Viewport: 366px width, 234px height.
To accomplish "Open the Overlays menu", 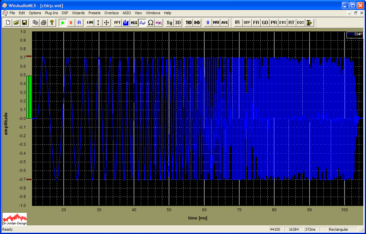I will click(x=111, y=13).
